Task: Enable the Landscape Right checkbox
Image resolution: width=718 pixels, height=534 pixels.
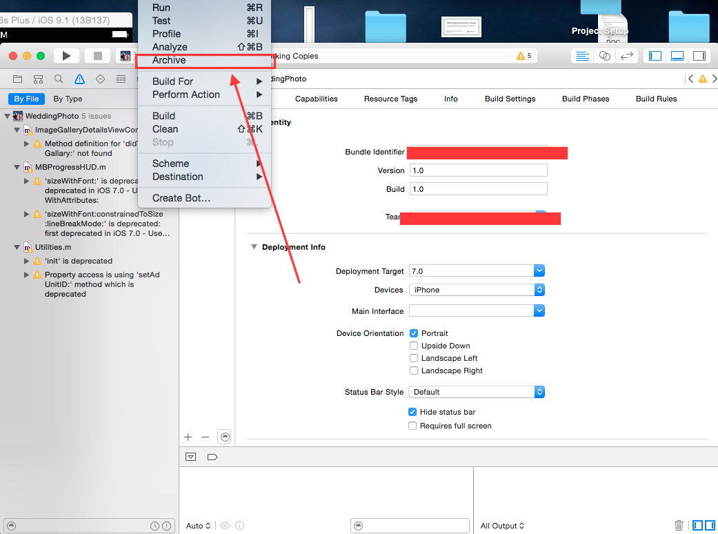Action: coord(414,370)
